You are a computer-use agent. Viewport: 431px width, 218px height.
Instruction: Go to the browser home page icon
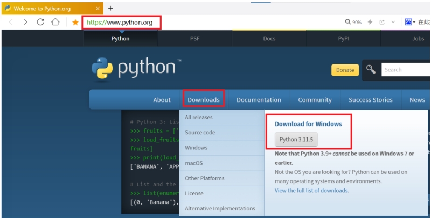[55, 22]
